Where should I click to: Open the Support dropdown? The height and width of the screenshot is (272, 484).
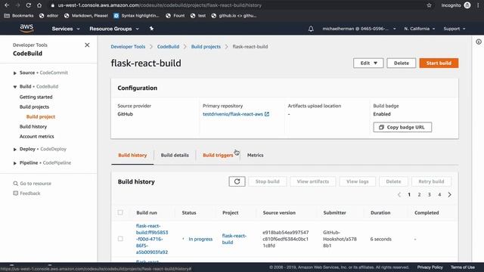(455, 29)
